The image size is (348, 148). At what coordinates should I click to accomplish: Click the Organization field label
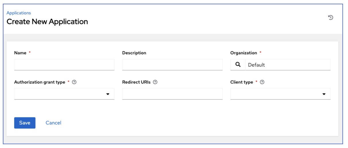tap(243, 53)
